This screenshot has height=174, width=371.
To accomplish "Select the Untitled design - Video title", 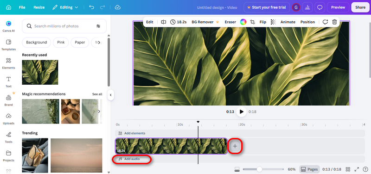I will 217,7.
